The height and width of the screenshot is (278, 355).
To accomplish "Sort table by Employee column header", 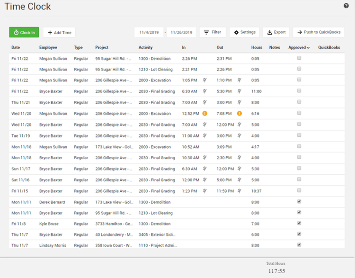I will point(49,48).
